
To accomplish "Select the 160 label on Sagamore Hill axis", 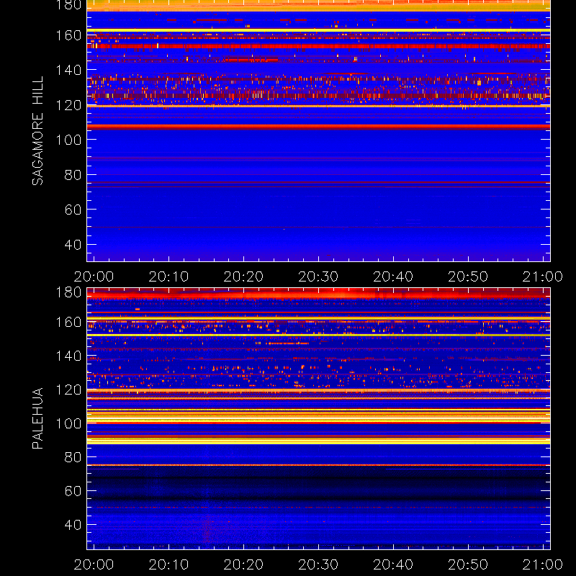I will click(68, 35).
